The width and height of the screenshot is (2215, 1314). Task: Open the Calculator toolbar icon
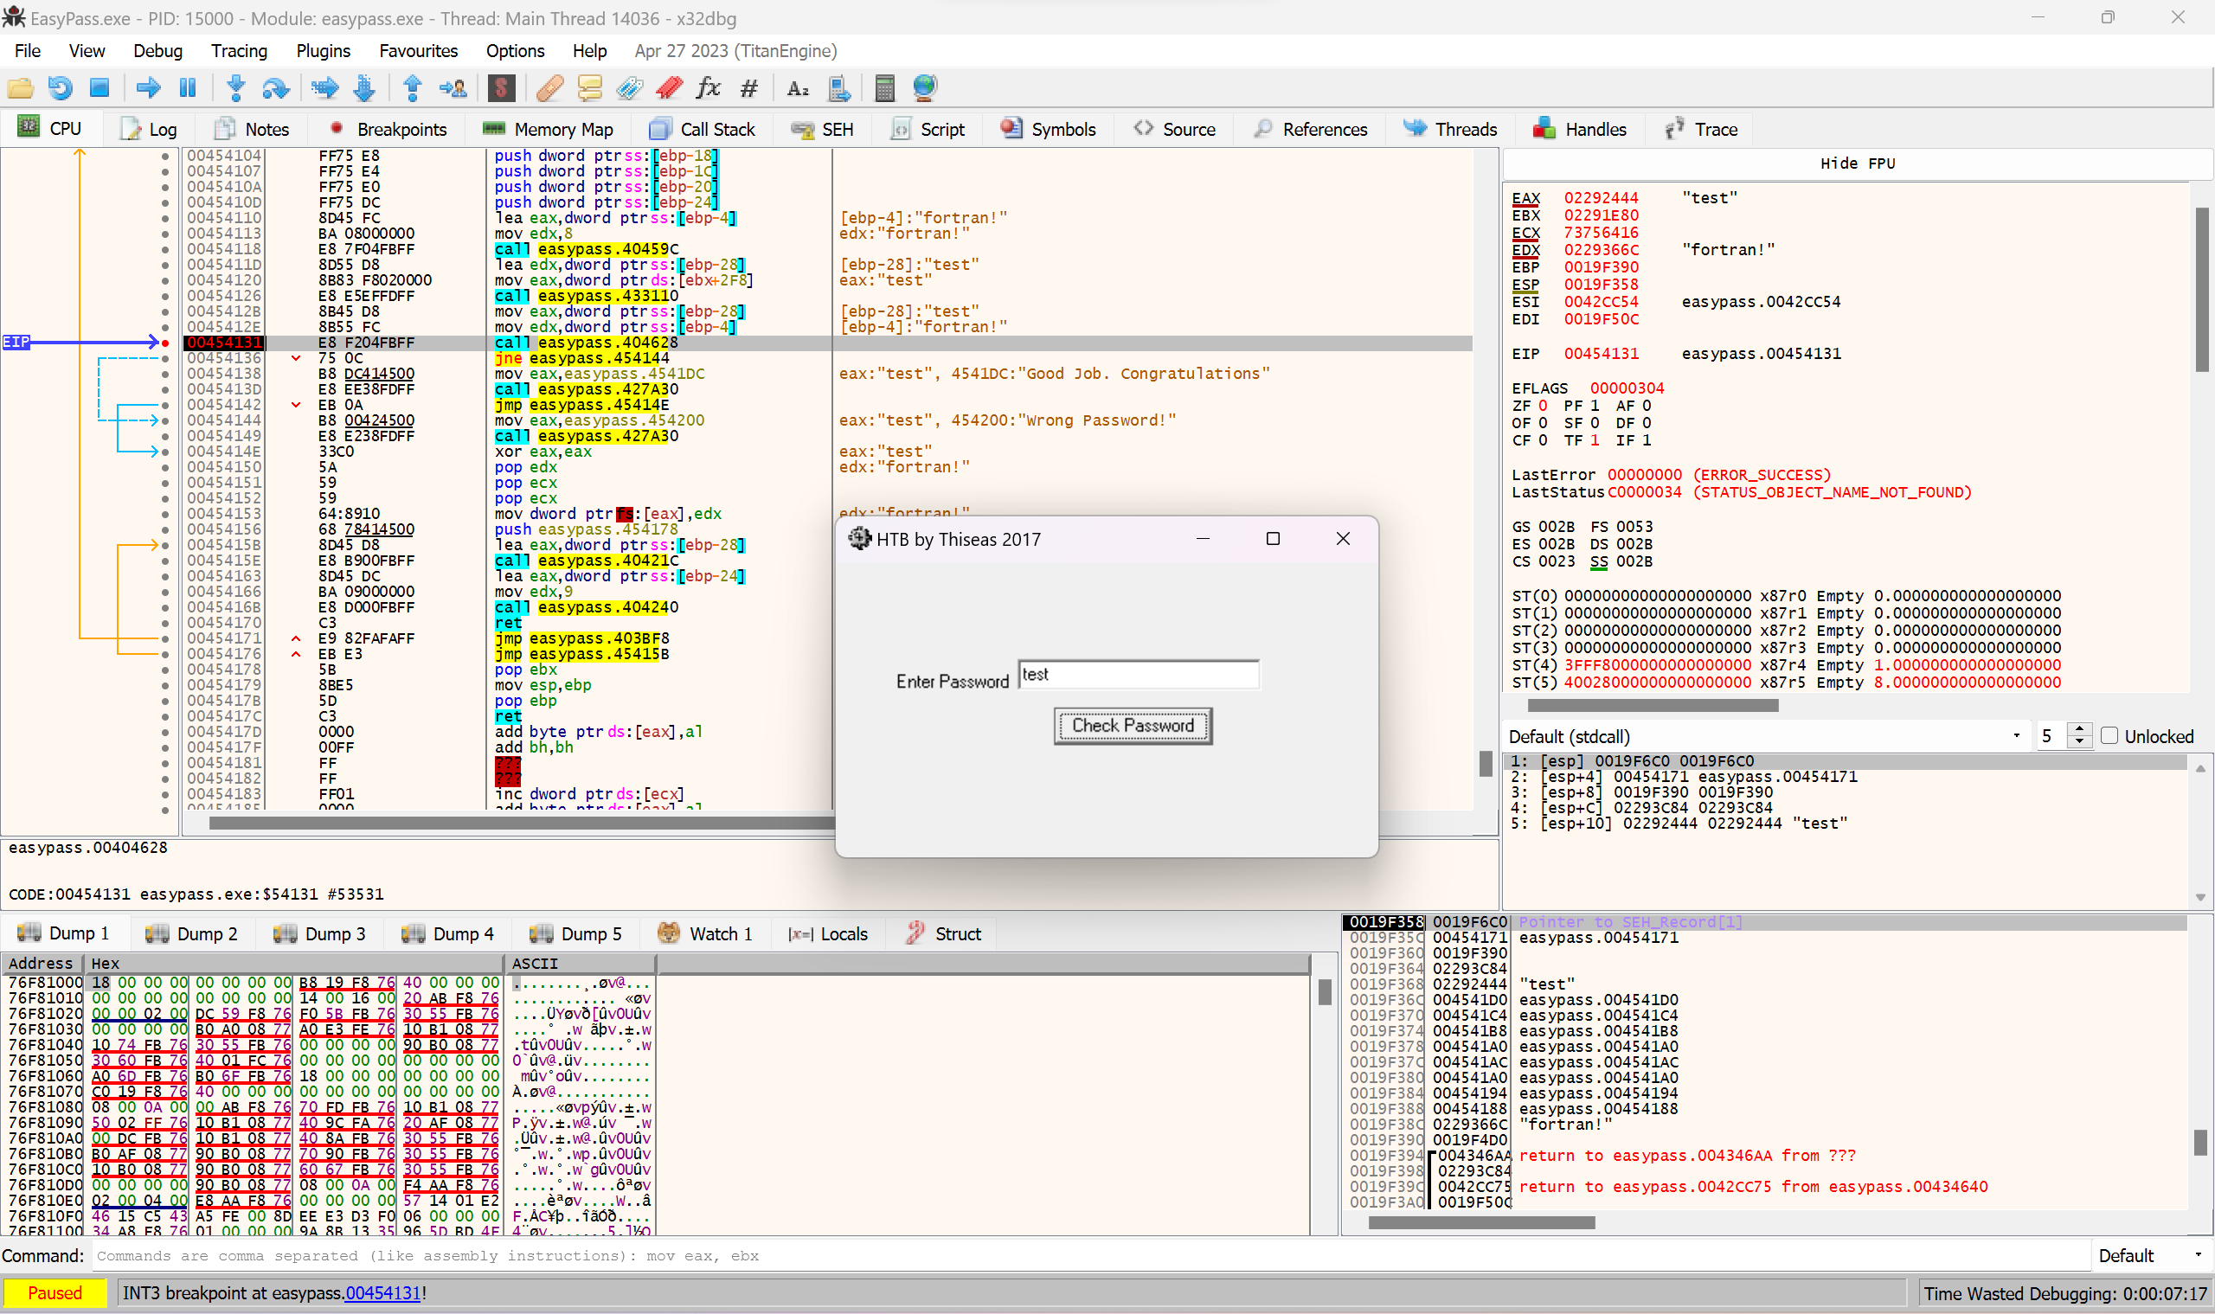(884, 87)
